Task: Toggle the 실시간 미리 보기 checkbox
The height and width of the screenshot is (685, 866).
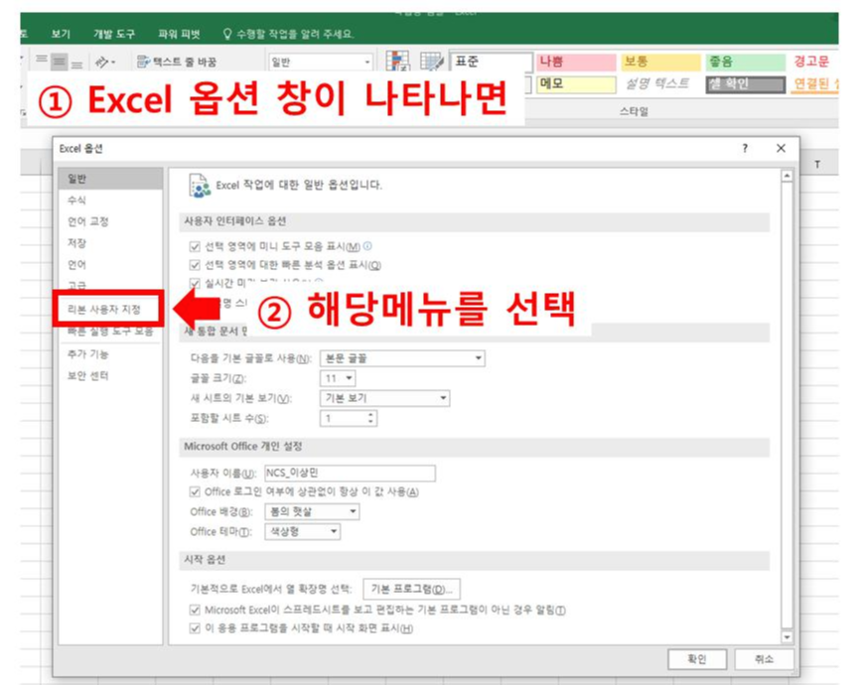Action: click(x=195, y=283)
